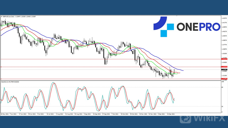Screen dimensions: 228x128
Task: Click the stochastic 80 level label
Action: tap(223, 87)
